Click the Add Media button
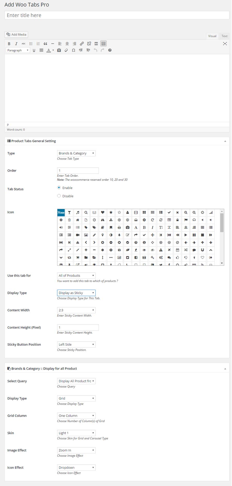This screenshot has height=486, width=232. pos(16,35)
